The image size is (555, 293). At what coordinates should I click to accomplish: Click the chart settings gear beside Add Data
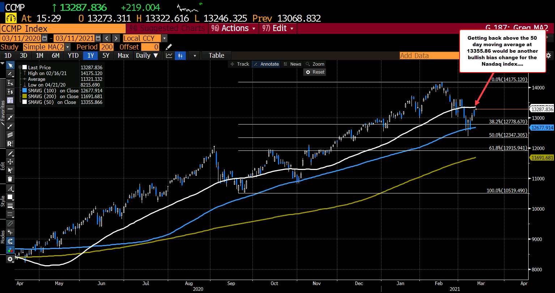coord(548,55)
